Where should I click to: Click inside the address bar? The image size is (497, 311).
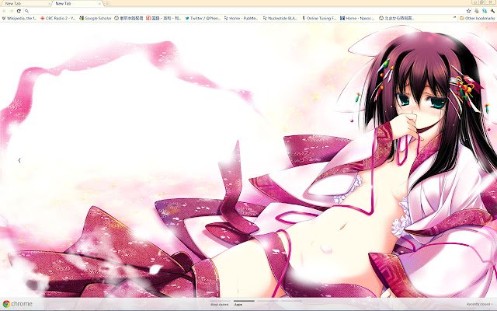(x=245, y=11)
